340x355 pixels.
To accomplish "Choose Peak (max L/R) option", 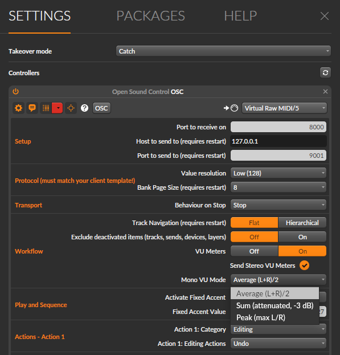I will click(x=275, y=317).
